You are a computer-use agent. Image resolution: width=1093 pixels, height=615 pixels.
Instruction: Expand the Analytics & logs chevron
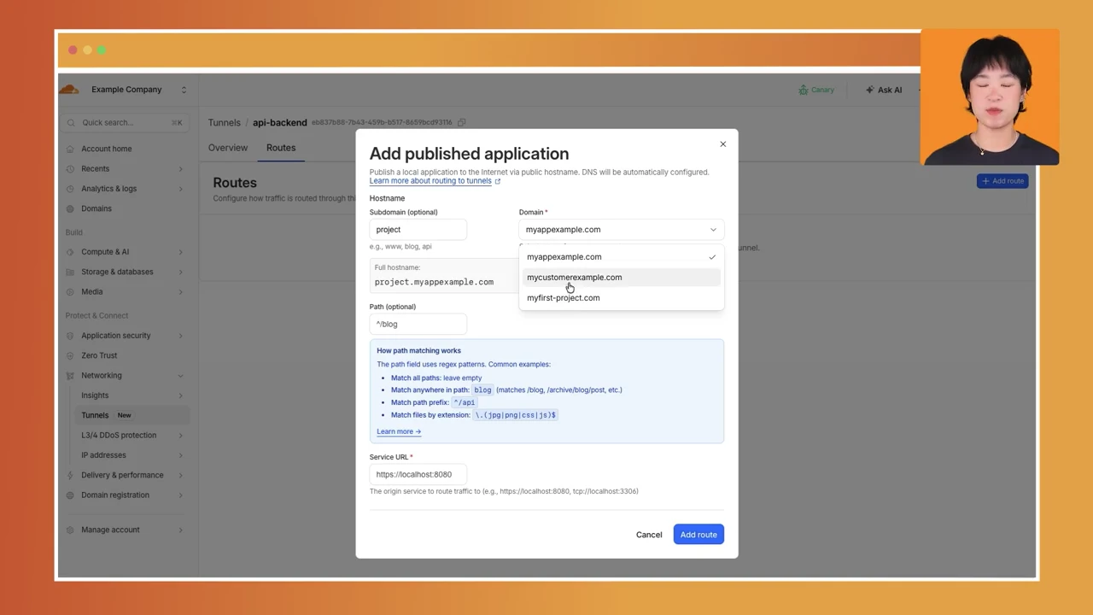(180, 189)
